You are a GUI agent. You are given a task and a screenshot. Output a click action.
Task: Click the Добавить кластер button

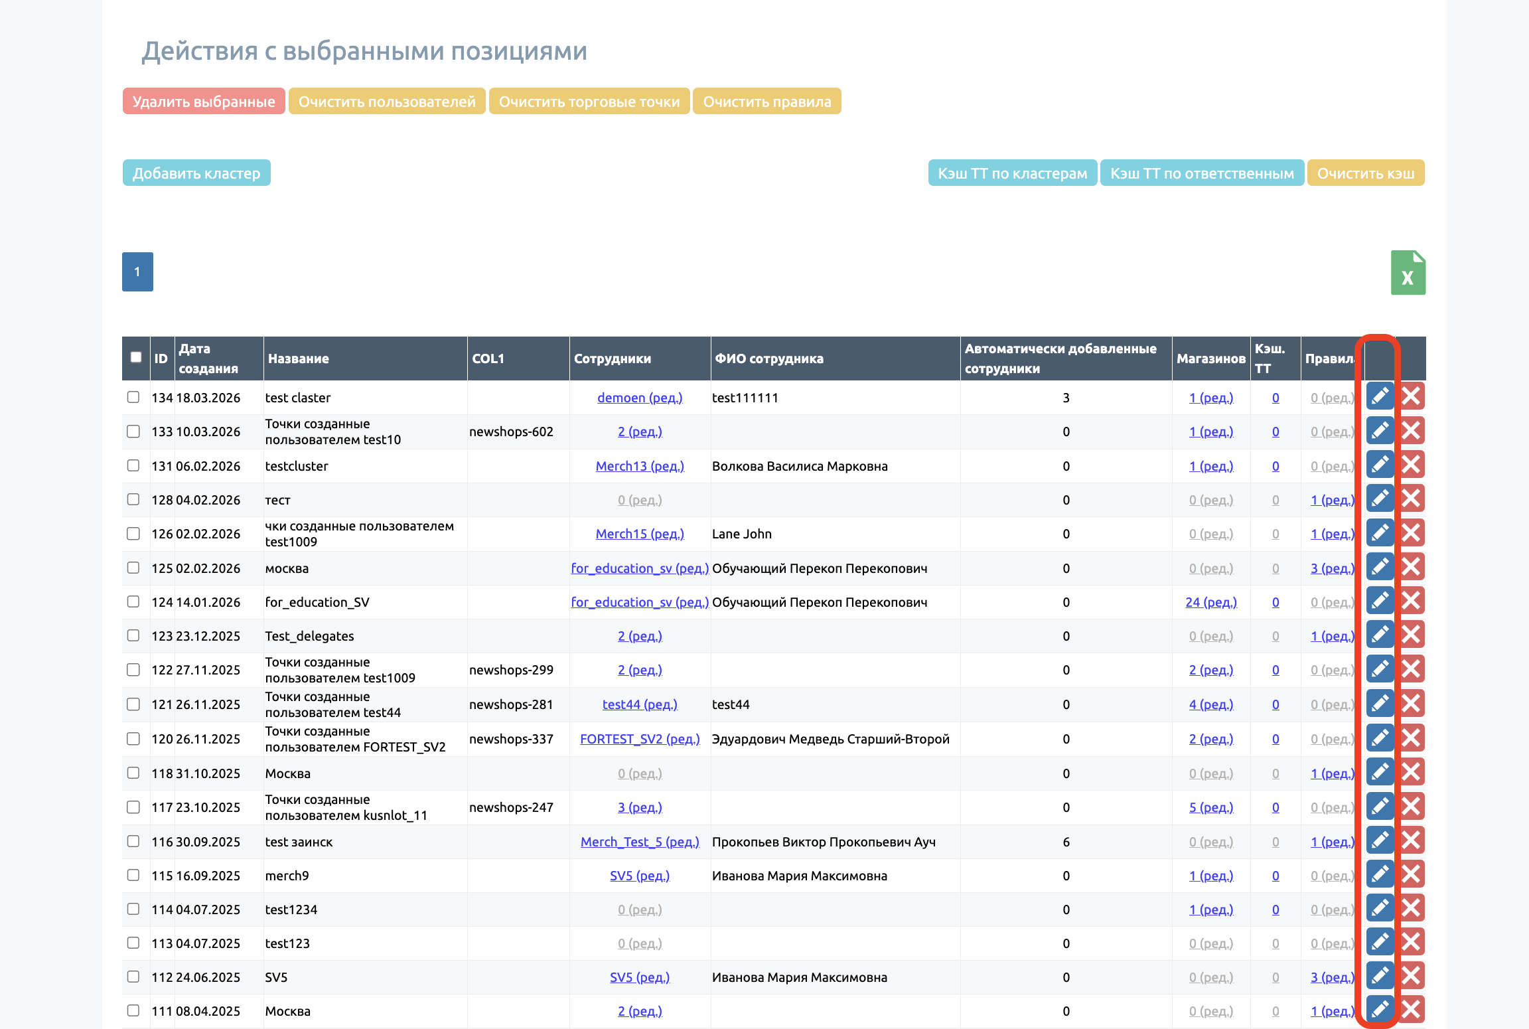[196, 173]
